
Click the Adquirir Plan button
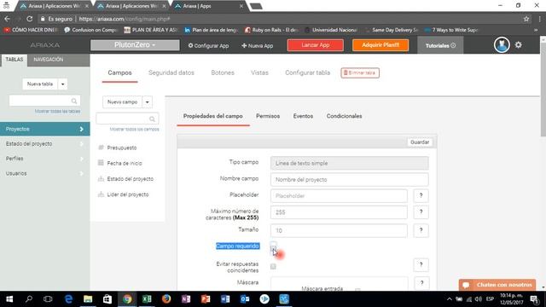380,45
